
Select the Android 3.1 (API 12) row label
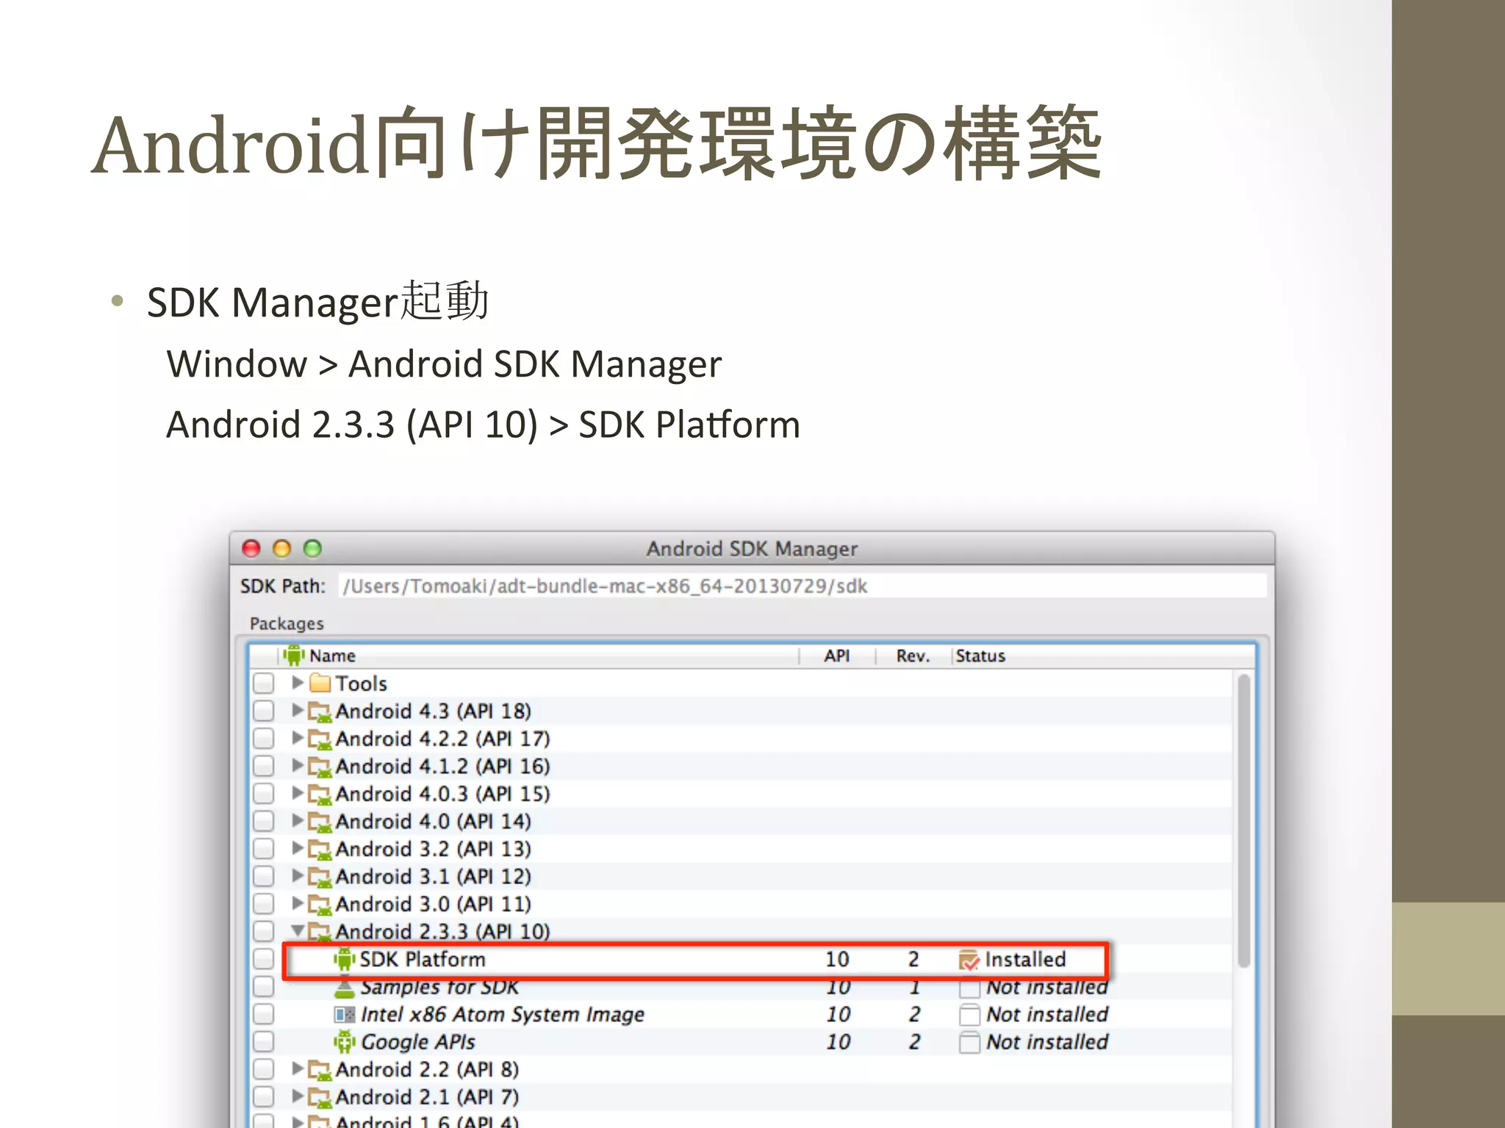(433, 877)
